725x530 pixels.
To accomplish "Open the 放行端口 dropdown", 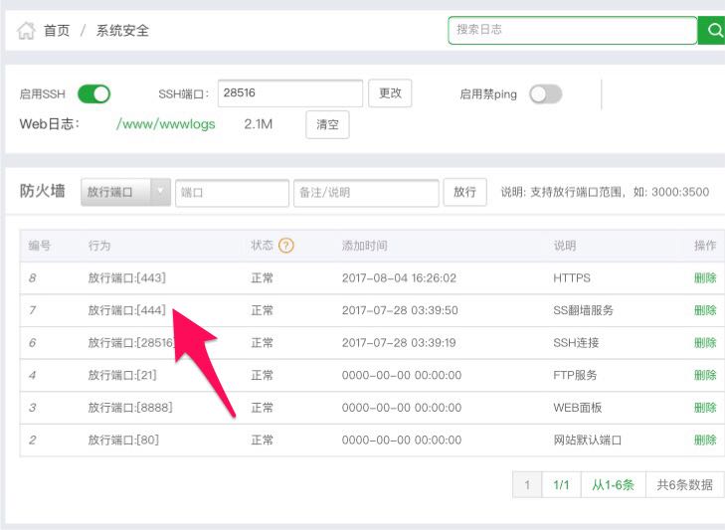I will click(x=125, y=193).
